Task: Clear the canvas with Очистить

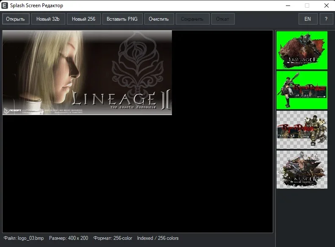Action: point(159,19)
